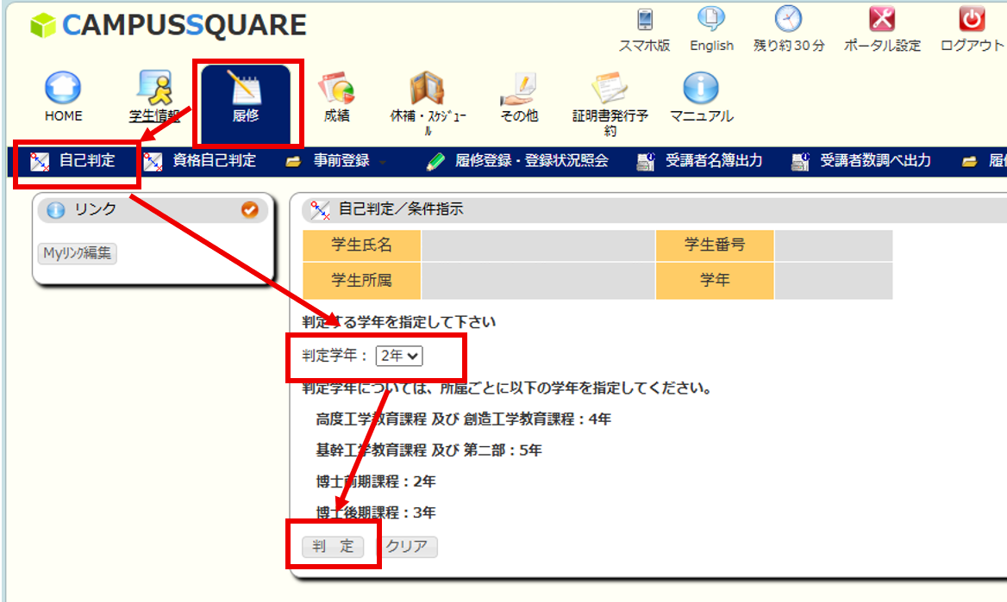Open the 学生情報 student info icon
This screenshot has width=1007, height=602.
pyautogui.click(x=154, y=88)
